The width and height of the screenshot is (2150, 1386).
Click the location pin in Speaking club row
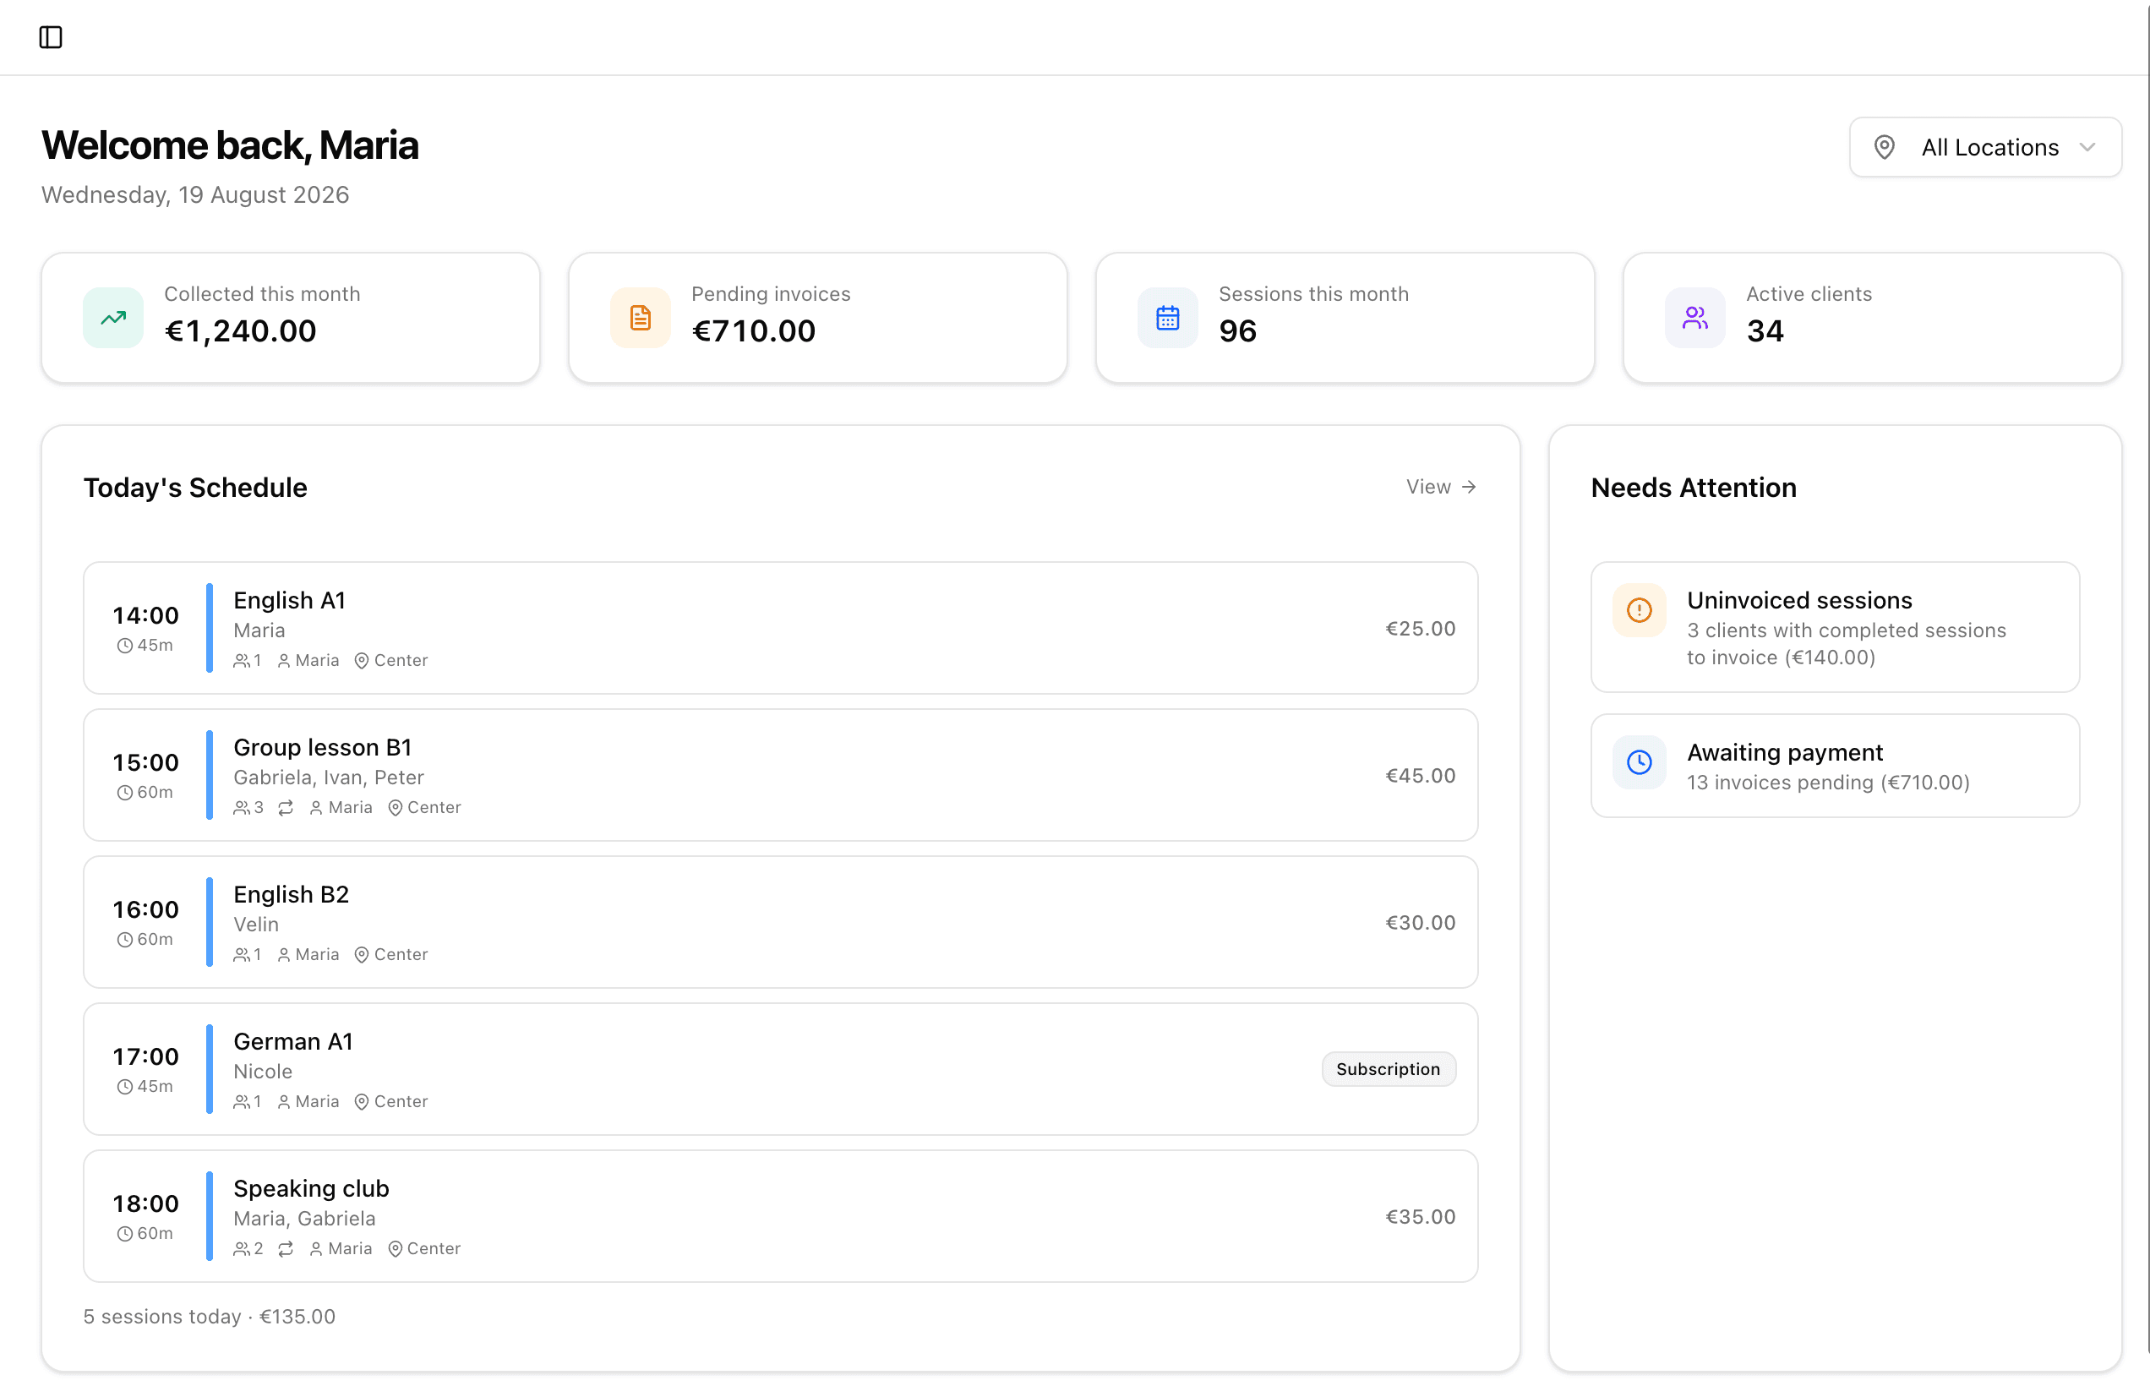click(x=395, y=1249)
